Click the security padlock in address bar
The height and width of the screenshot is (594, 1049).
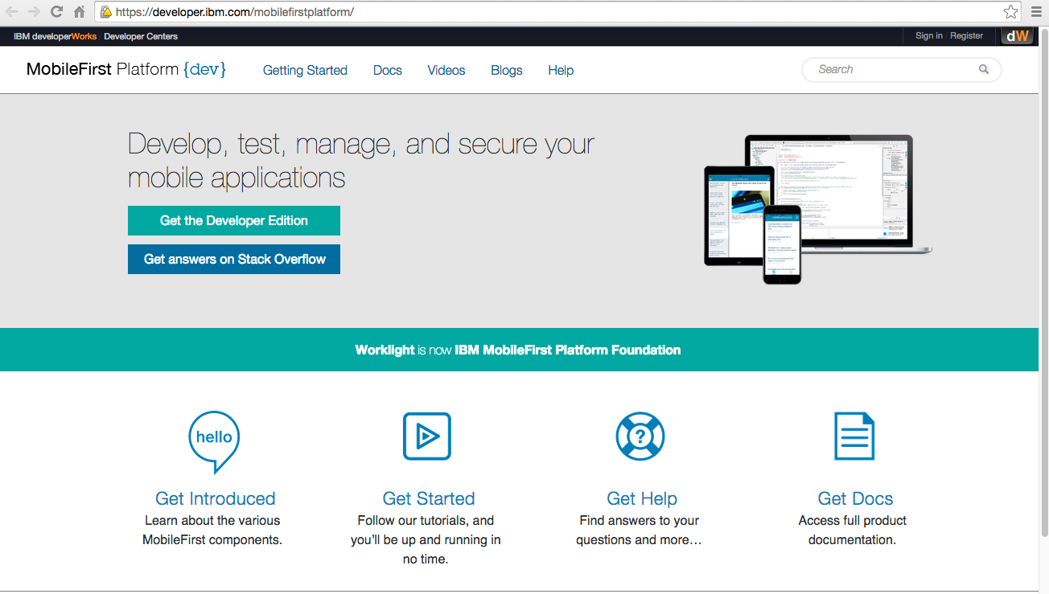click(105, 12)
